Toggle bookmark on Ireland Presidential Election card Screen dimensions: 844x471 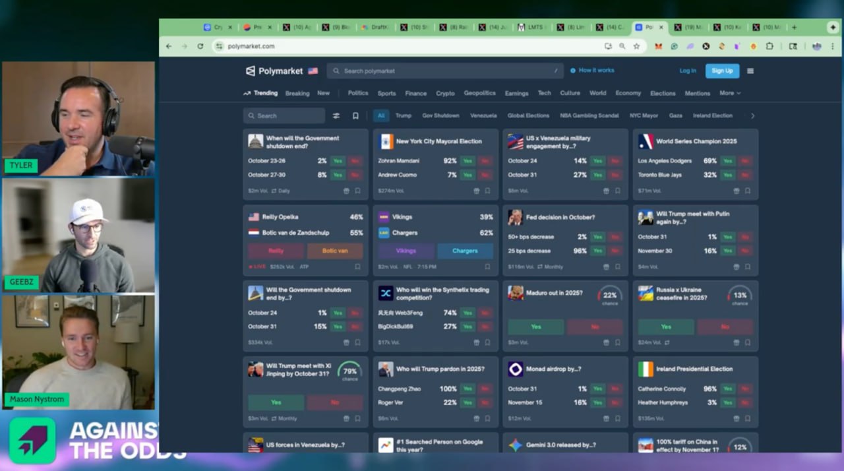[748, 418]
